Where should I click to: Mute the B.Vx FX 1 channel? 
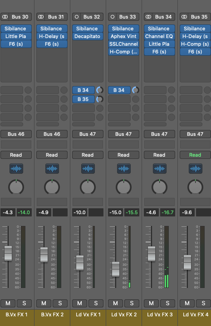(8, 303)
